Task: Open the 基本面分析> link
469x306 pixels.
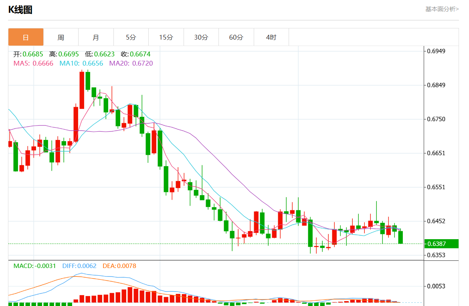Action: click(442, 9)
